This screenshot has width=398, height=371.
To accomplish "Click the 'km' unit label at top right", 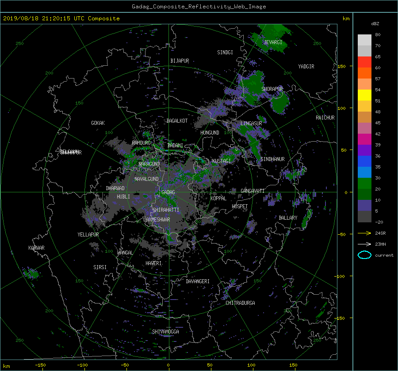I will (x=346, y=19).
